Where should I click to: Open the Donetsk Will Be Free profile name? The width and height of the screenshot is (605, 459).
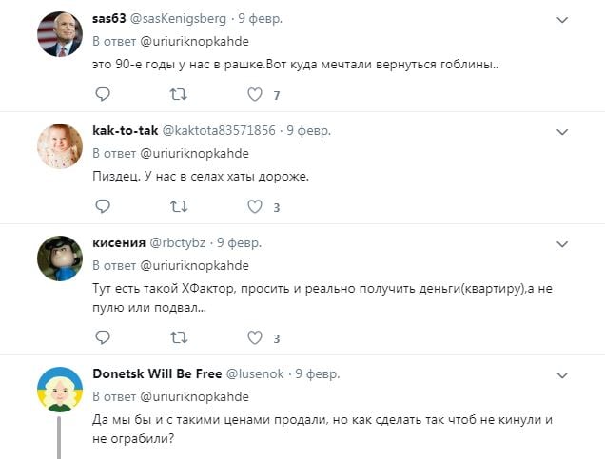(157, 373)
